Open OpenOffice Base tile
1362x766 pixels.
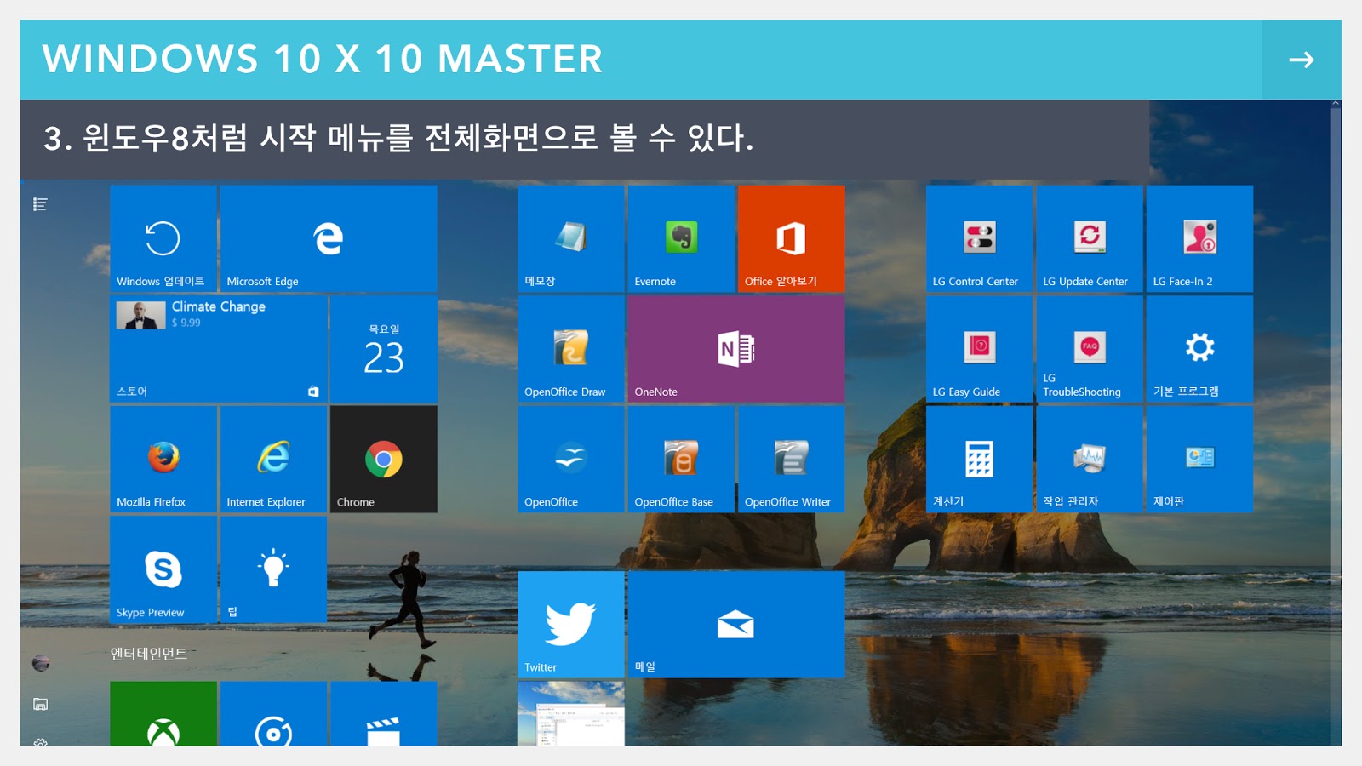[681, 460]
